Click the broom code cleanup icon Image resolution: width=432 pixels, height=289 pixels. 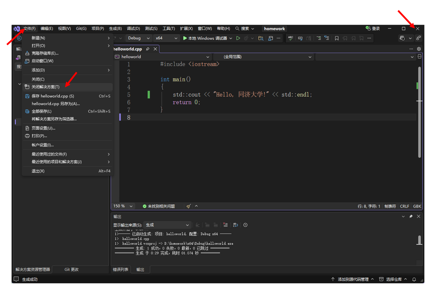point(189,206)
